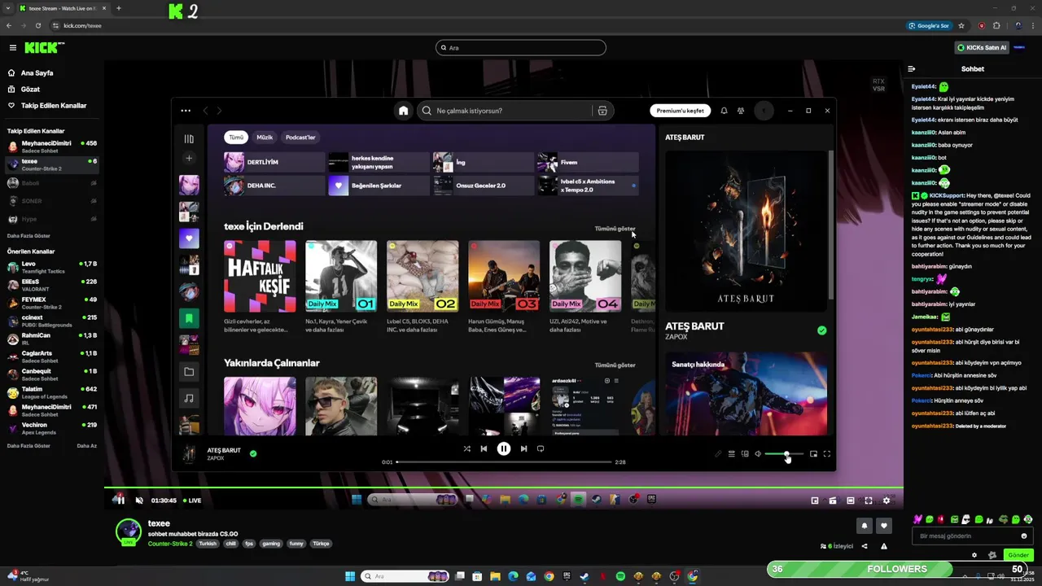Open Daily Mix 01 cover

(x=341, y=276)
